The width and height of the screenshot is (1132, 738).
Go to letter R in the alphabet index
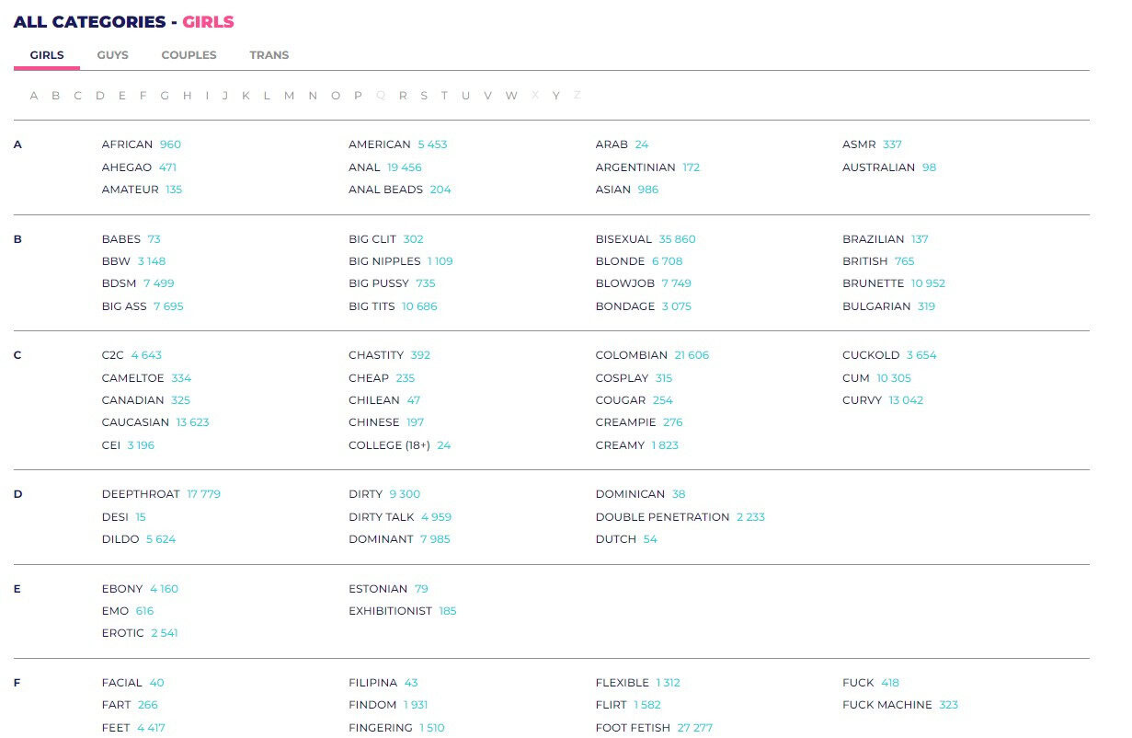[403, 96]
